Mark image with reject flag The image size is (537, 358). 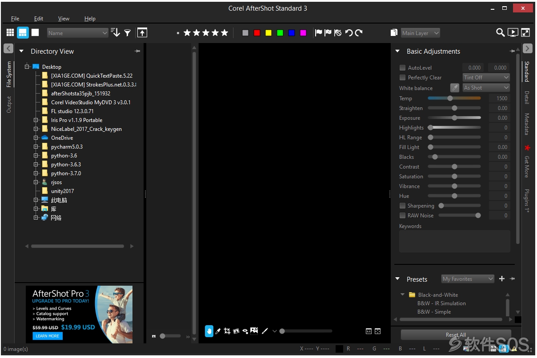point(328,32)
